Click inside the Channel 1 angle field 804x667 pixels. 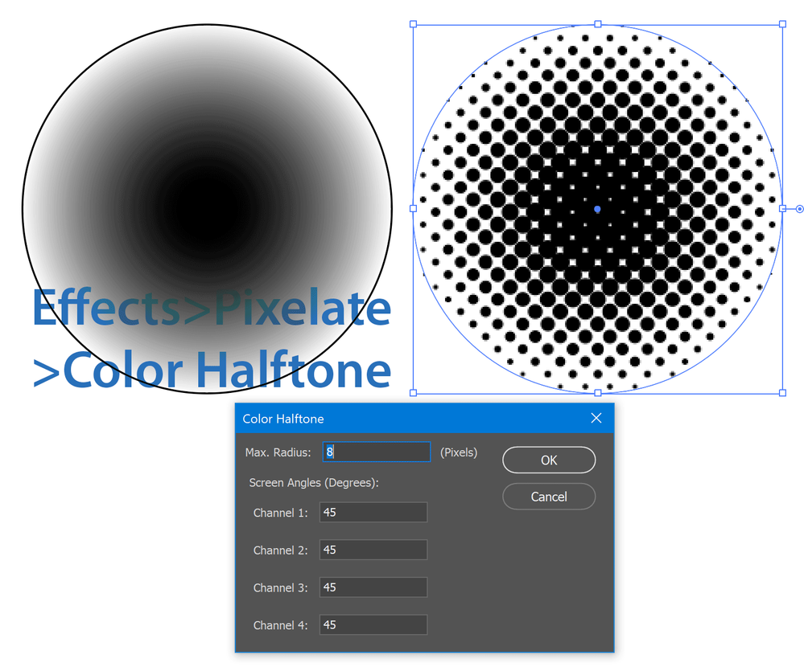pyautogui.click(x=373, y=512)
